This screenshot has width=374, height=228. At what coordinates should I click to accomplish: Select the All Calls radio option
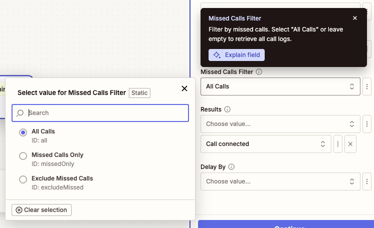[x=23, y=132]
